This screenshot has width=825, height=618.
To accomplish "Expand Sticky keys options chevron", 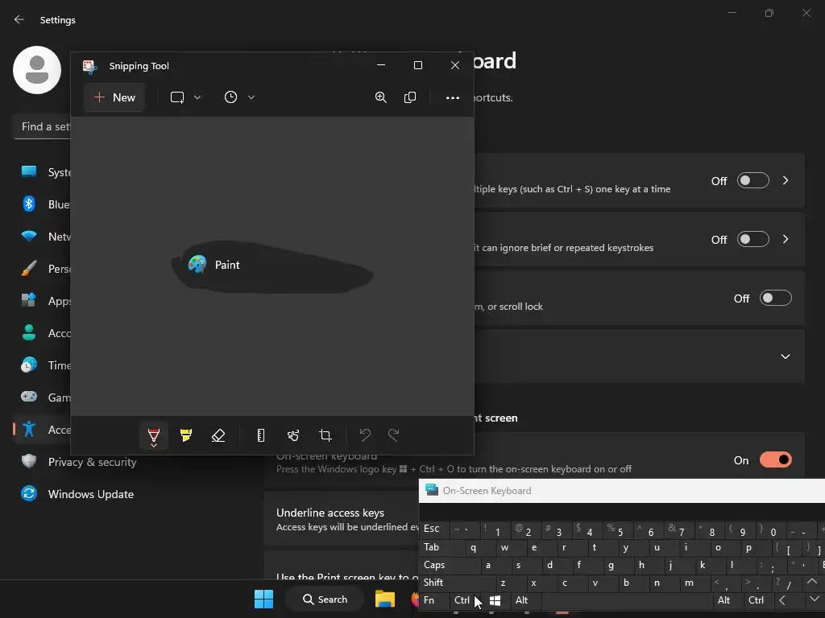I will point(785,181).
